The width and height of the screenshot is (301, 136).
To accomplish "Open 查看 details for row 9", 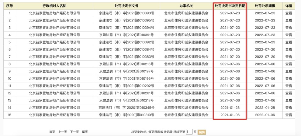I will coord(289,71).
